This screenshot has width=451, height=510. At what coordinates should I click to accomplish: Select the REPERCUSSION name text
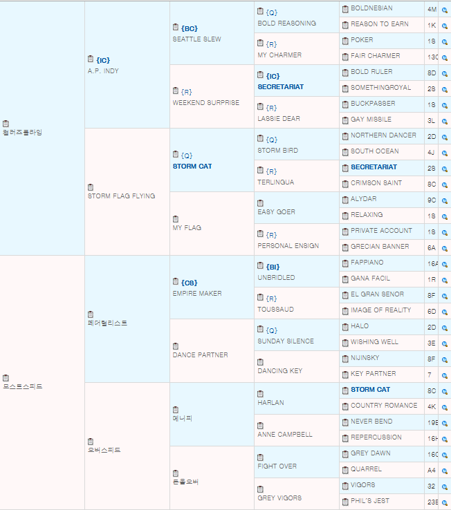point(376,437)
